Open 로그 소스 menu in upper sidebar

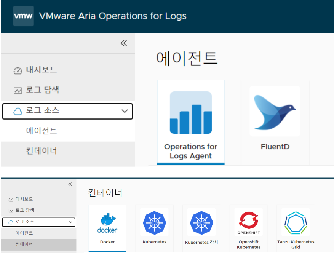coord(67,111)
